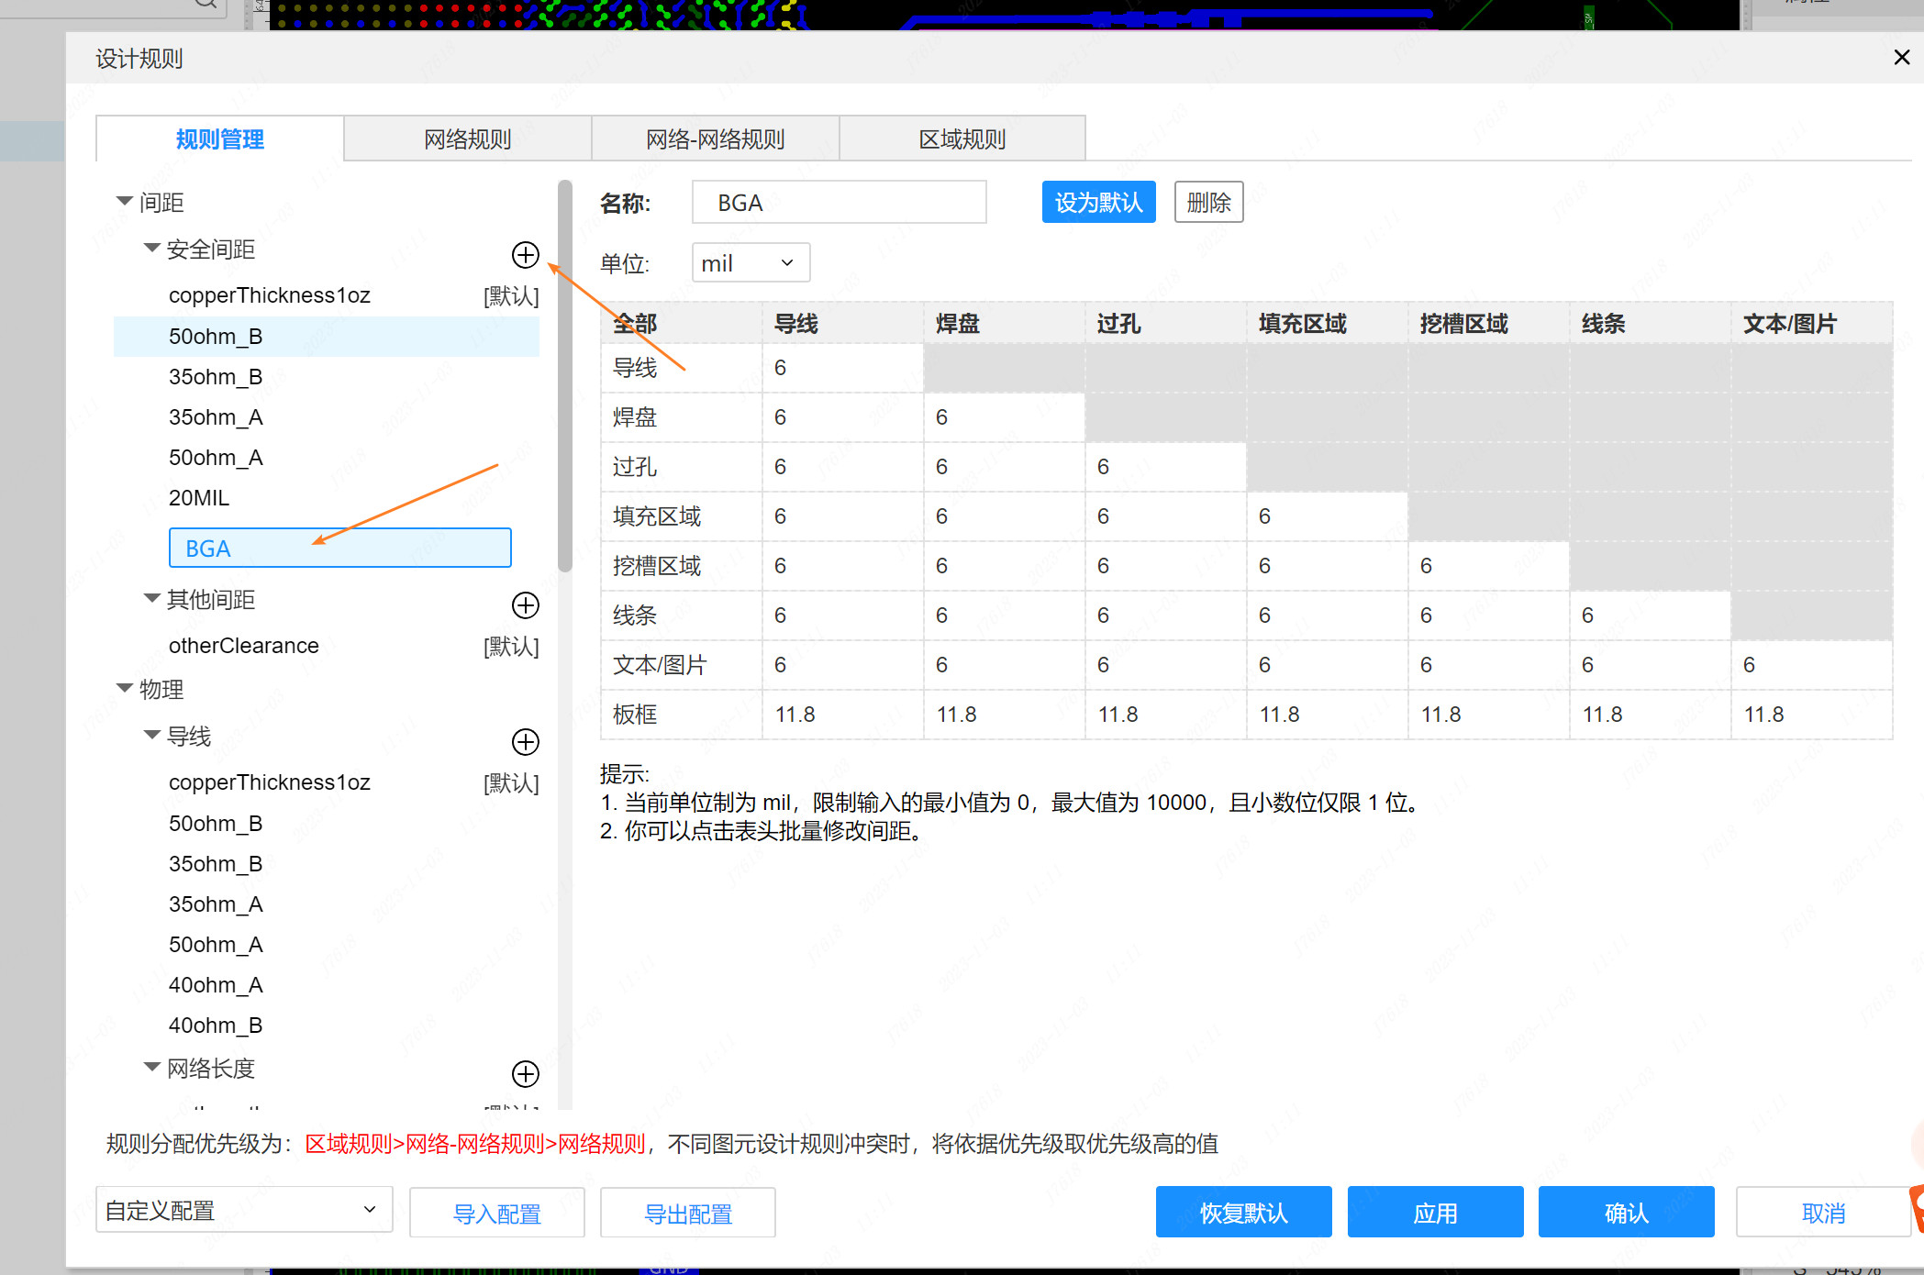Viewport: 1924px width, 1275px height.
Task: Click the 导线 to 导线 clearance cell
Action: tap(842, 368)
